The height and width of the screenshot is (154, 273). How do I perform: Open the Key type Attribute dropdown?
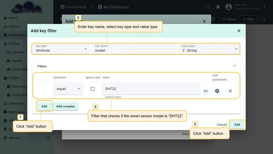point(61,49)
